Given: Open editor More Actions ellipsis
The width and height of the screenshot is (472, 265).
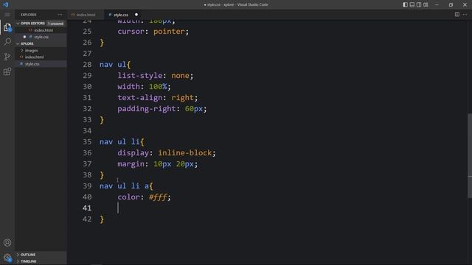Looking at the screenshot, I should (465, 15).
